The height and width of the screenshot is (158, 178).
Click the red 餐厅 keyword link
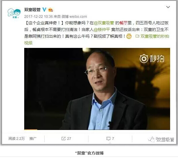(x=123, y=23)
